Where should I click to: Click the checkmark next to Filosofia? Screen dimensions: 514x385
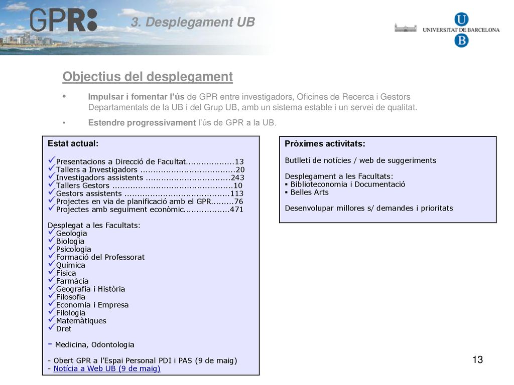point(52,295)
